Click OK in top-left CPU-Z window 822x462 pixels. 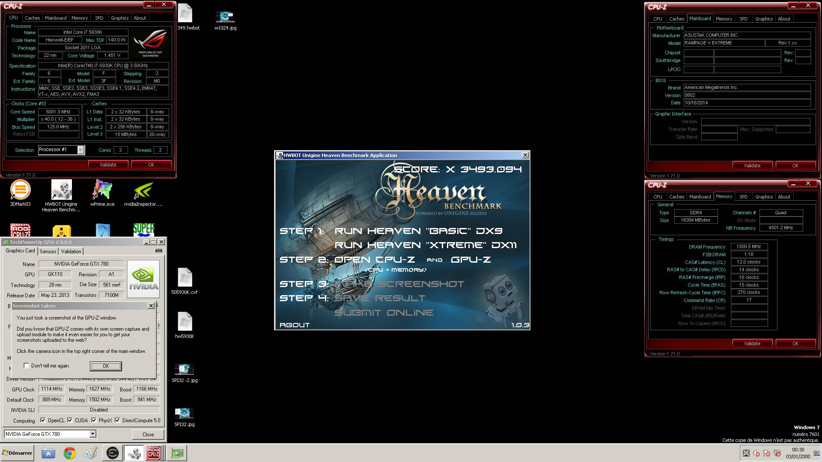pyautogui.click(x=151, y=165)
